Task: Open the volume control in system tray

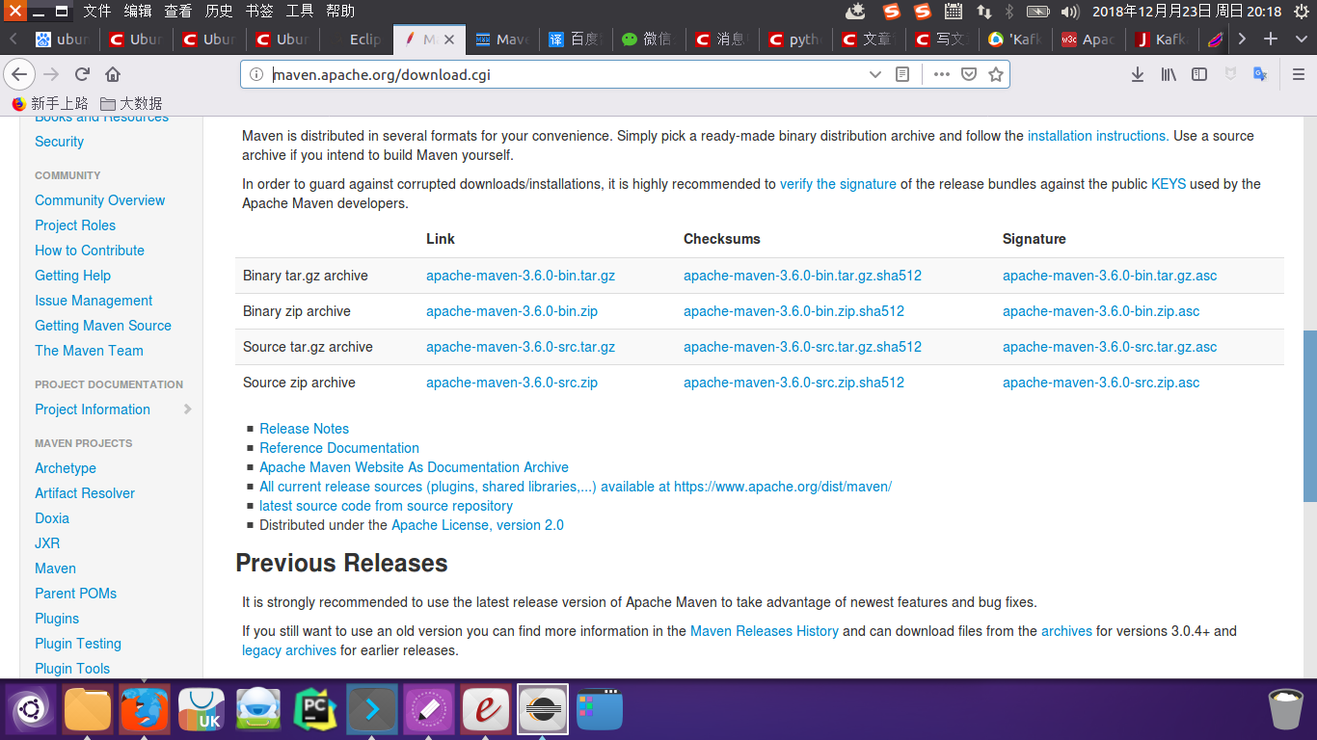Action: click(1069, 12)
